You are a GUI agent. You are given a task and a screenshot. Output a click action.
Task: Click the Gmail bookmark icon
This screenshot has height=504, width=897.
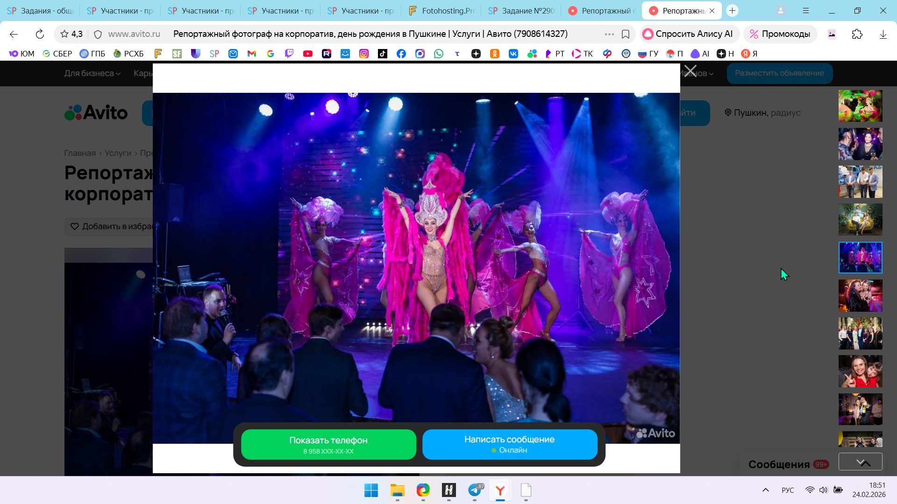click(251, 54)
